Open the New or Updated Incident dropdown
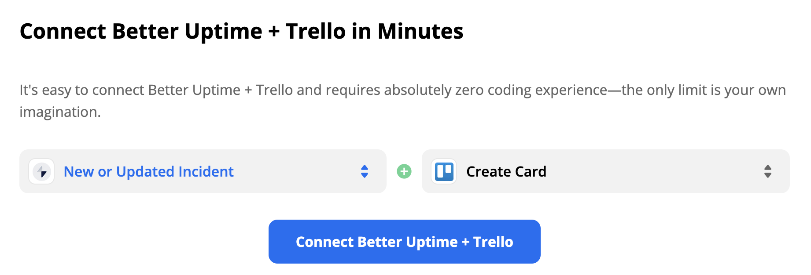Image resolution: width=811 pixels, height=275 pixels. pos(203,171)
